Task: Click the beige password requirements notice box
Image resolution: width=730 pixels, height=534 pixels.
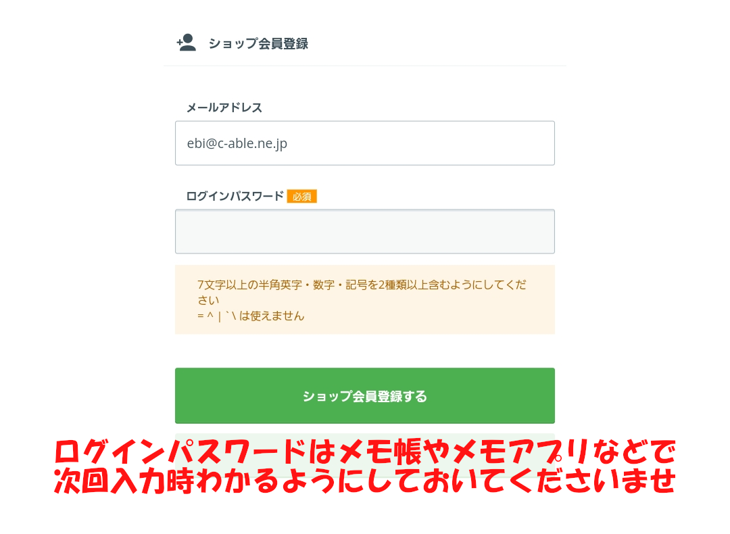Action: pyautogui.click(x=365, y=300)
